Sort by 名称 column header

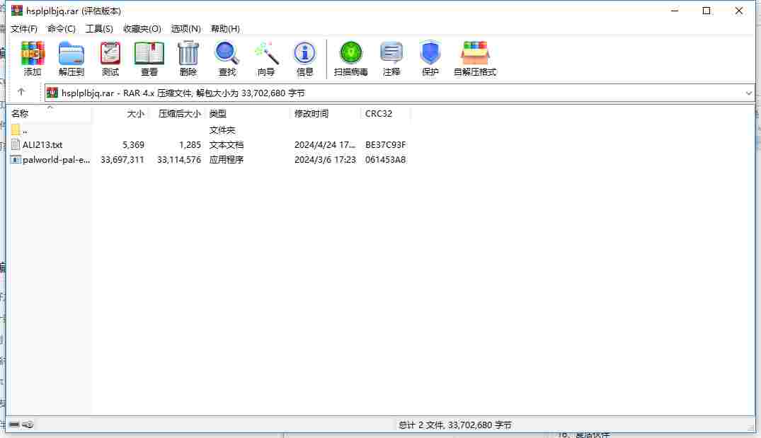coord(50,113)
